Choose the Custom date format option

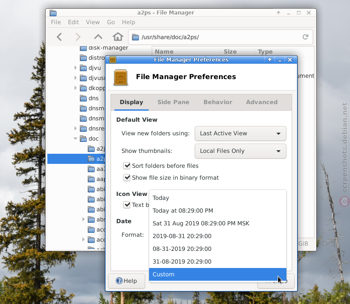pos(218,275)
